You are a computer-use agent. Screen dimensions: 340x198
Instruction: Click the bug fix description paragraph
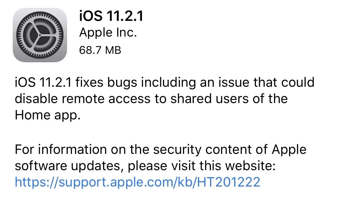point(165,99)
